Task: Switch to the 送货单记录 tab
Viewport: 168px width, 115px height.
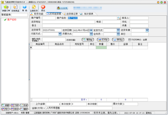Action: 71,14
